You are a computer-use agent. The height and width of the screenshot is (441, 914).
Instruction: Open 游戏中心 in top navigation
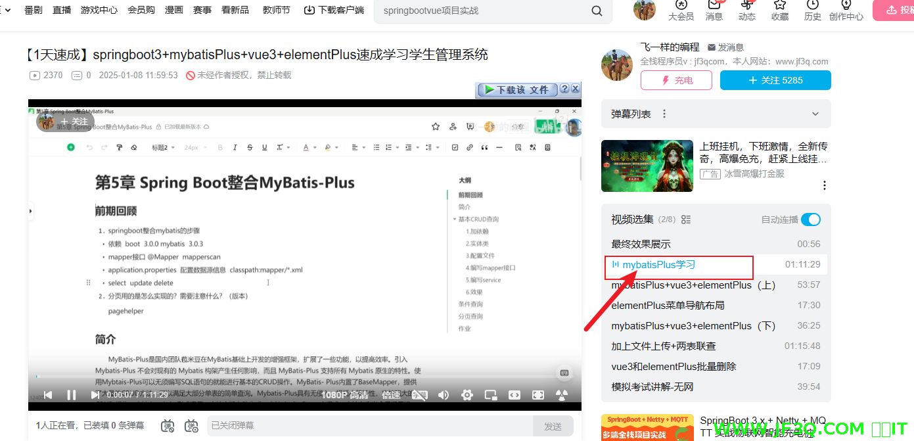coord(99,11)
